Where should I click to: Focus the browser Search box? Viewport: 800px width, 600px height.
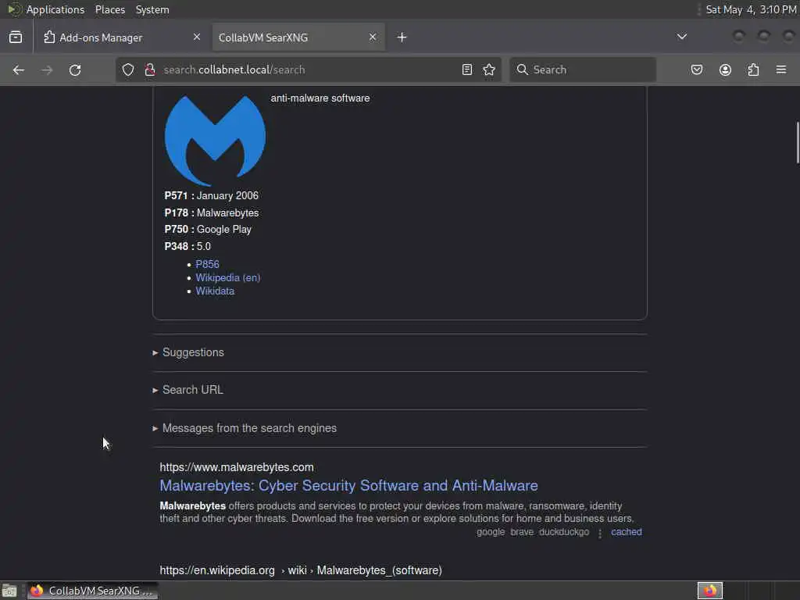pyautogui.click(x=583, y=70)
